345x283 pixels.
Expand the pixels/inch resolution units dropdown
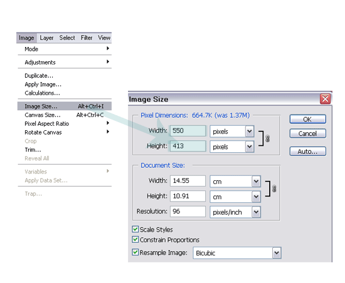(256, 212)
